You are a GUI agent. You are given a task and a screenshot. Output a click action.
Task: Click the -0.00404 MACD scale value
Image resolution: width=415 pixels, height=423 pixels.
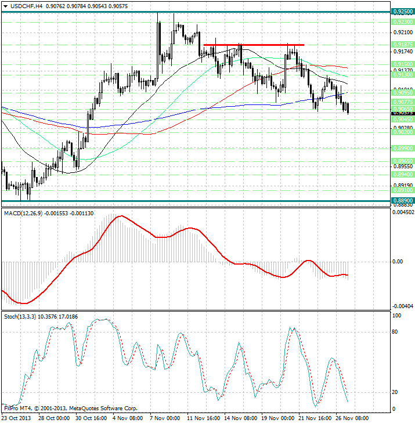click(403, 306)
